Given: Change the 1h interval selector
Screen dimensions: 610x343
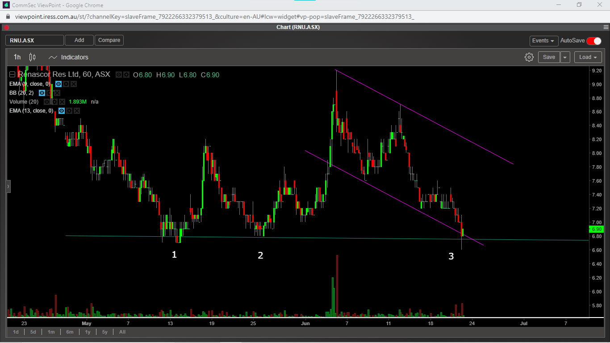Looking at the screenshot, I should [x=17, y=57].
